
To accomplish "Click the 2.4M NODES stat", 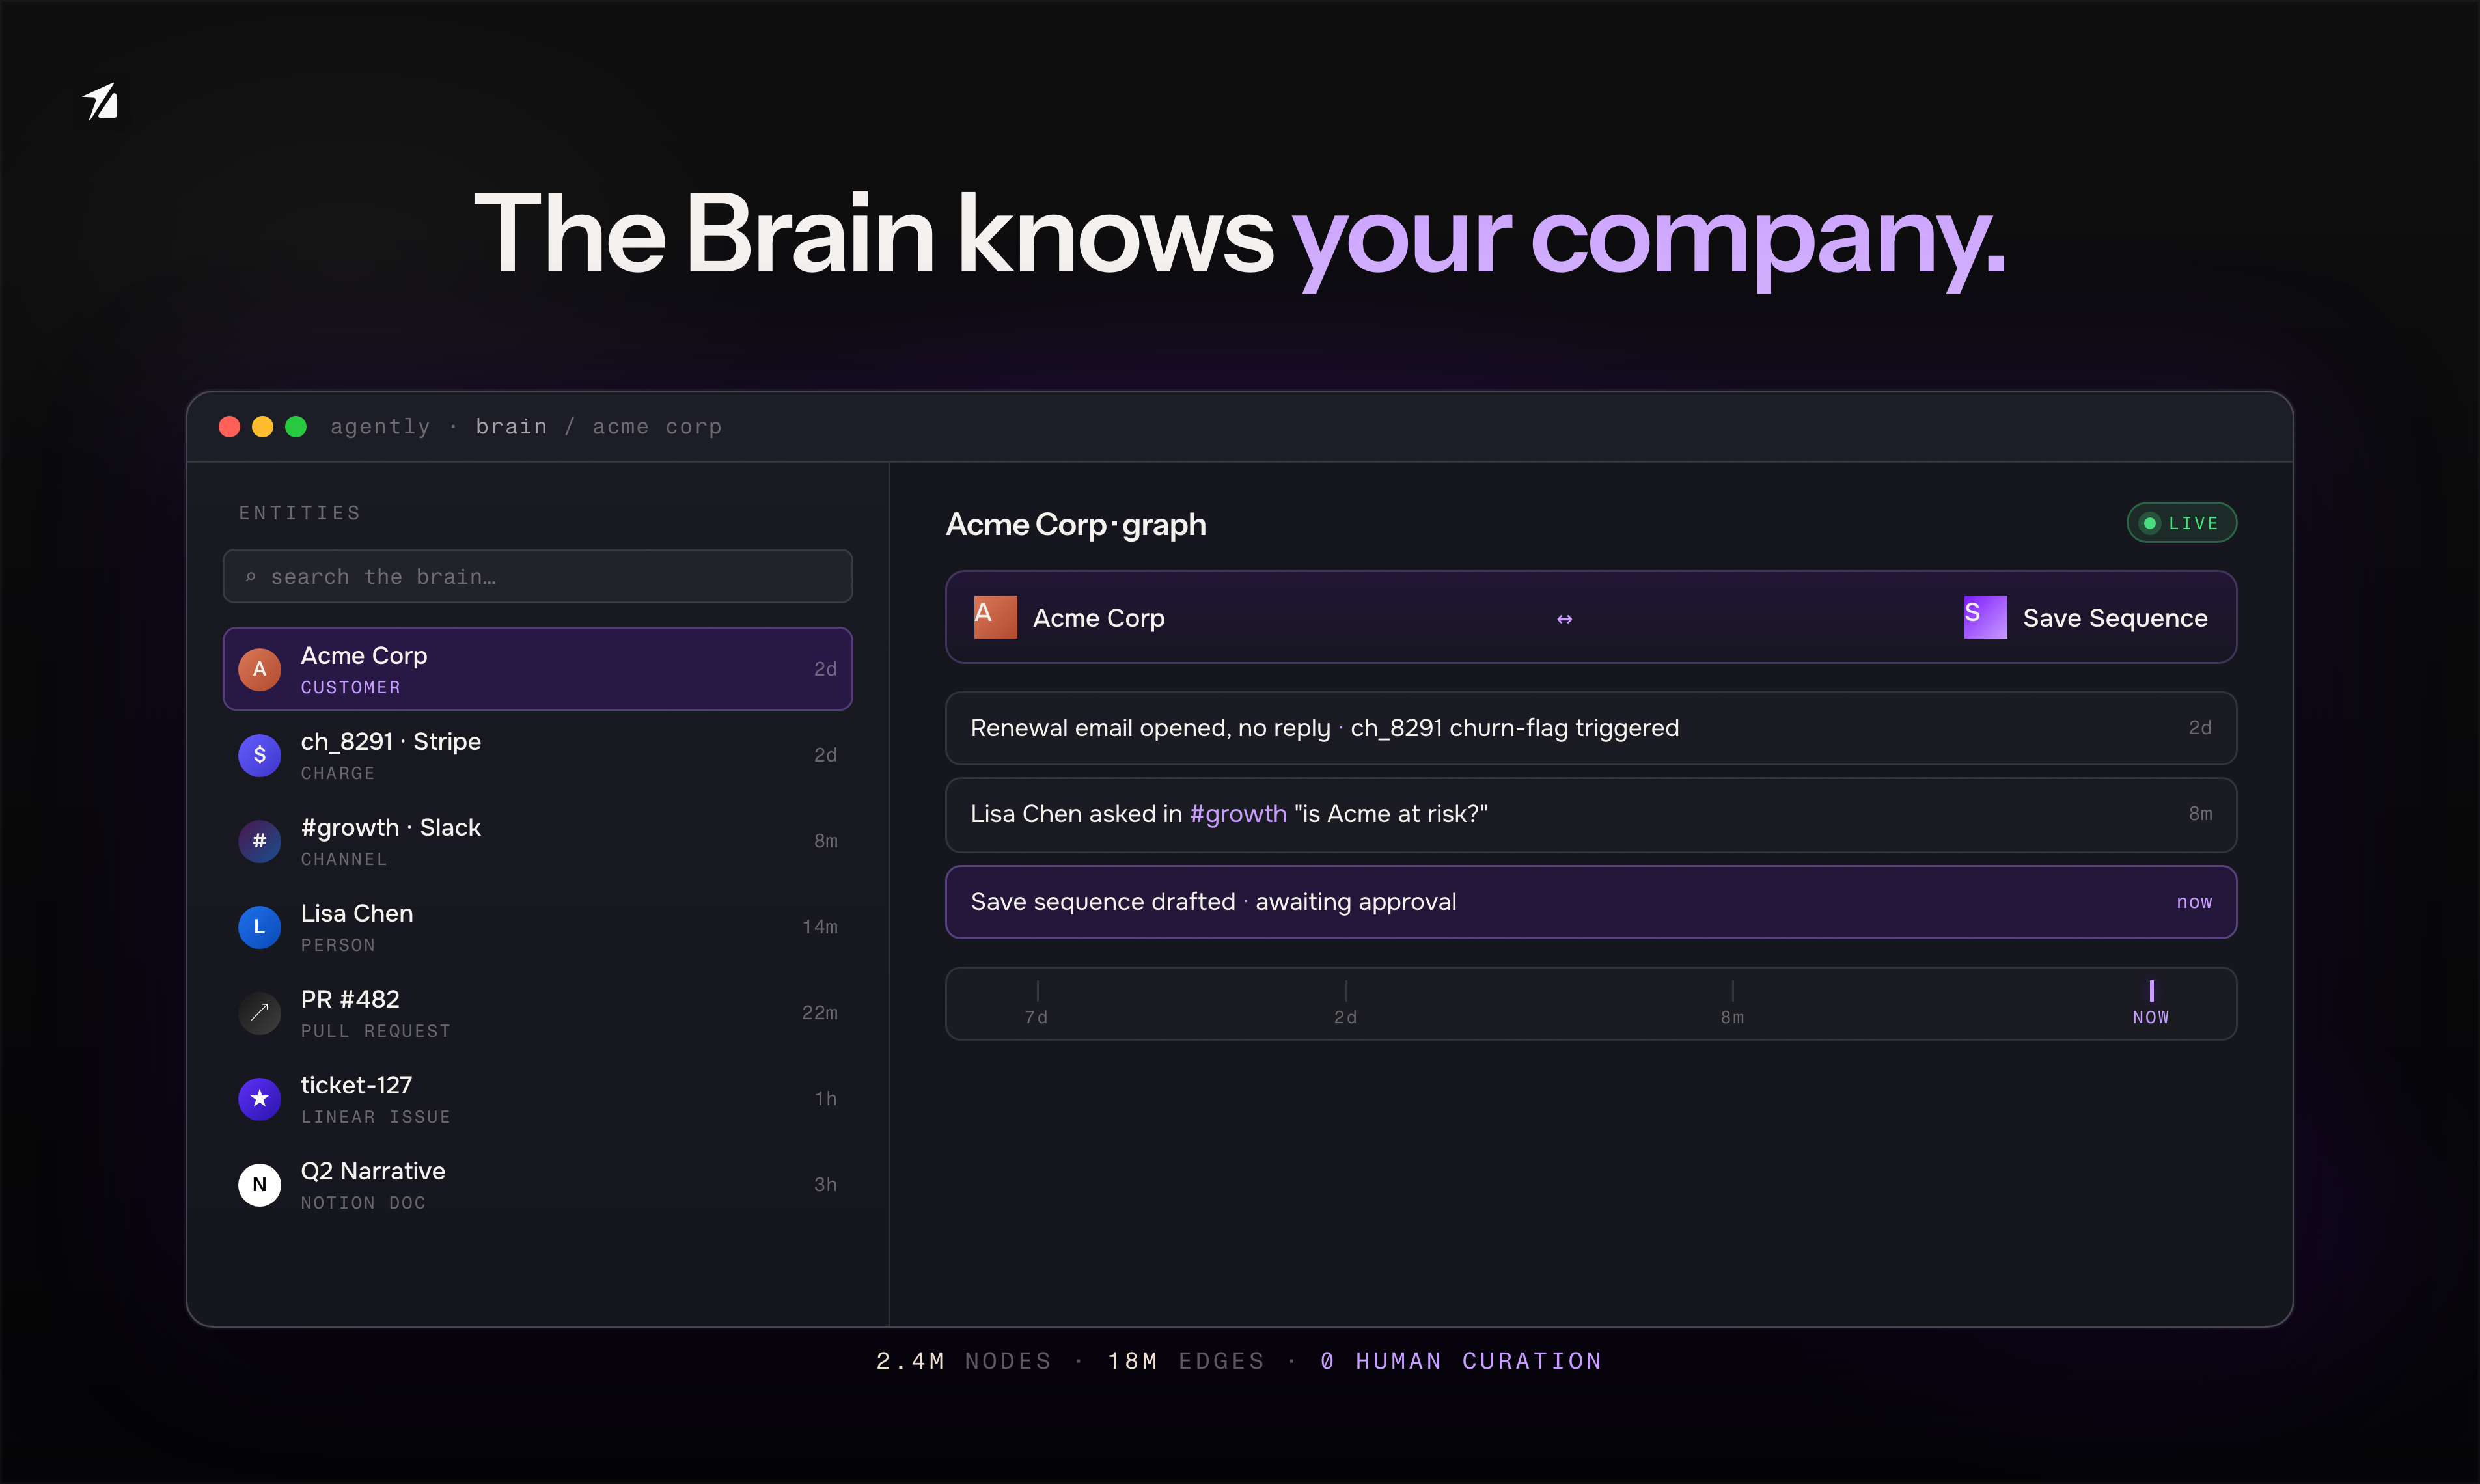I will pyautogui.click(x=963, y=1361).
